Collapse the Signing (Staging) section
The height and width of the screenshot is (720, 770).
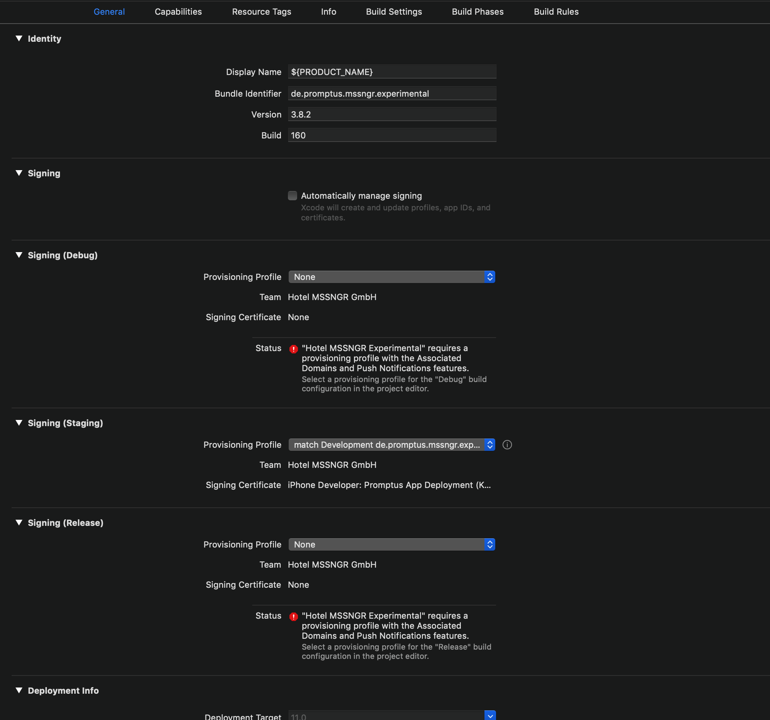tap(19, 423)
